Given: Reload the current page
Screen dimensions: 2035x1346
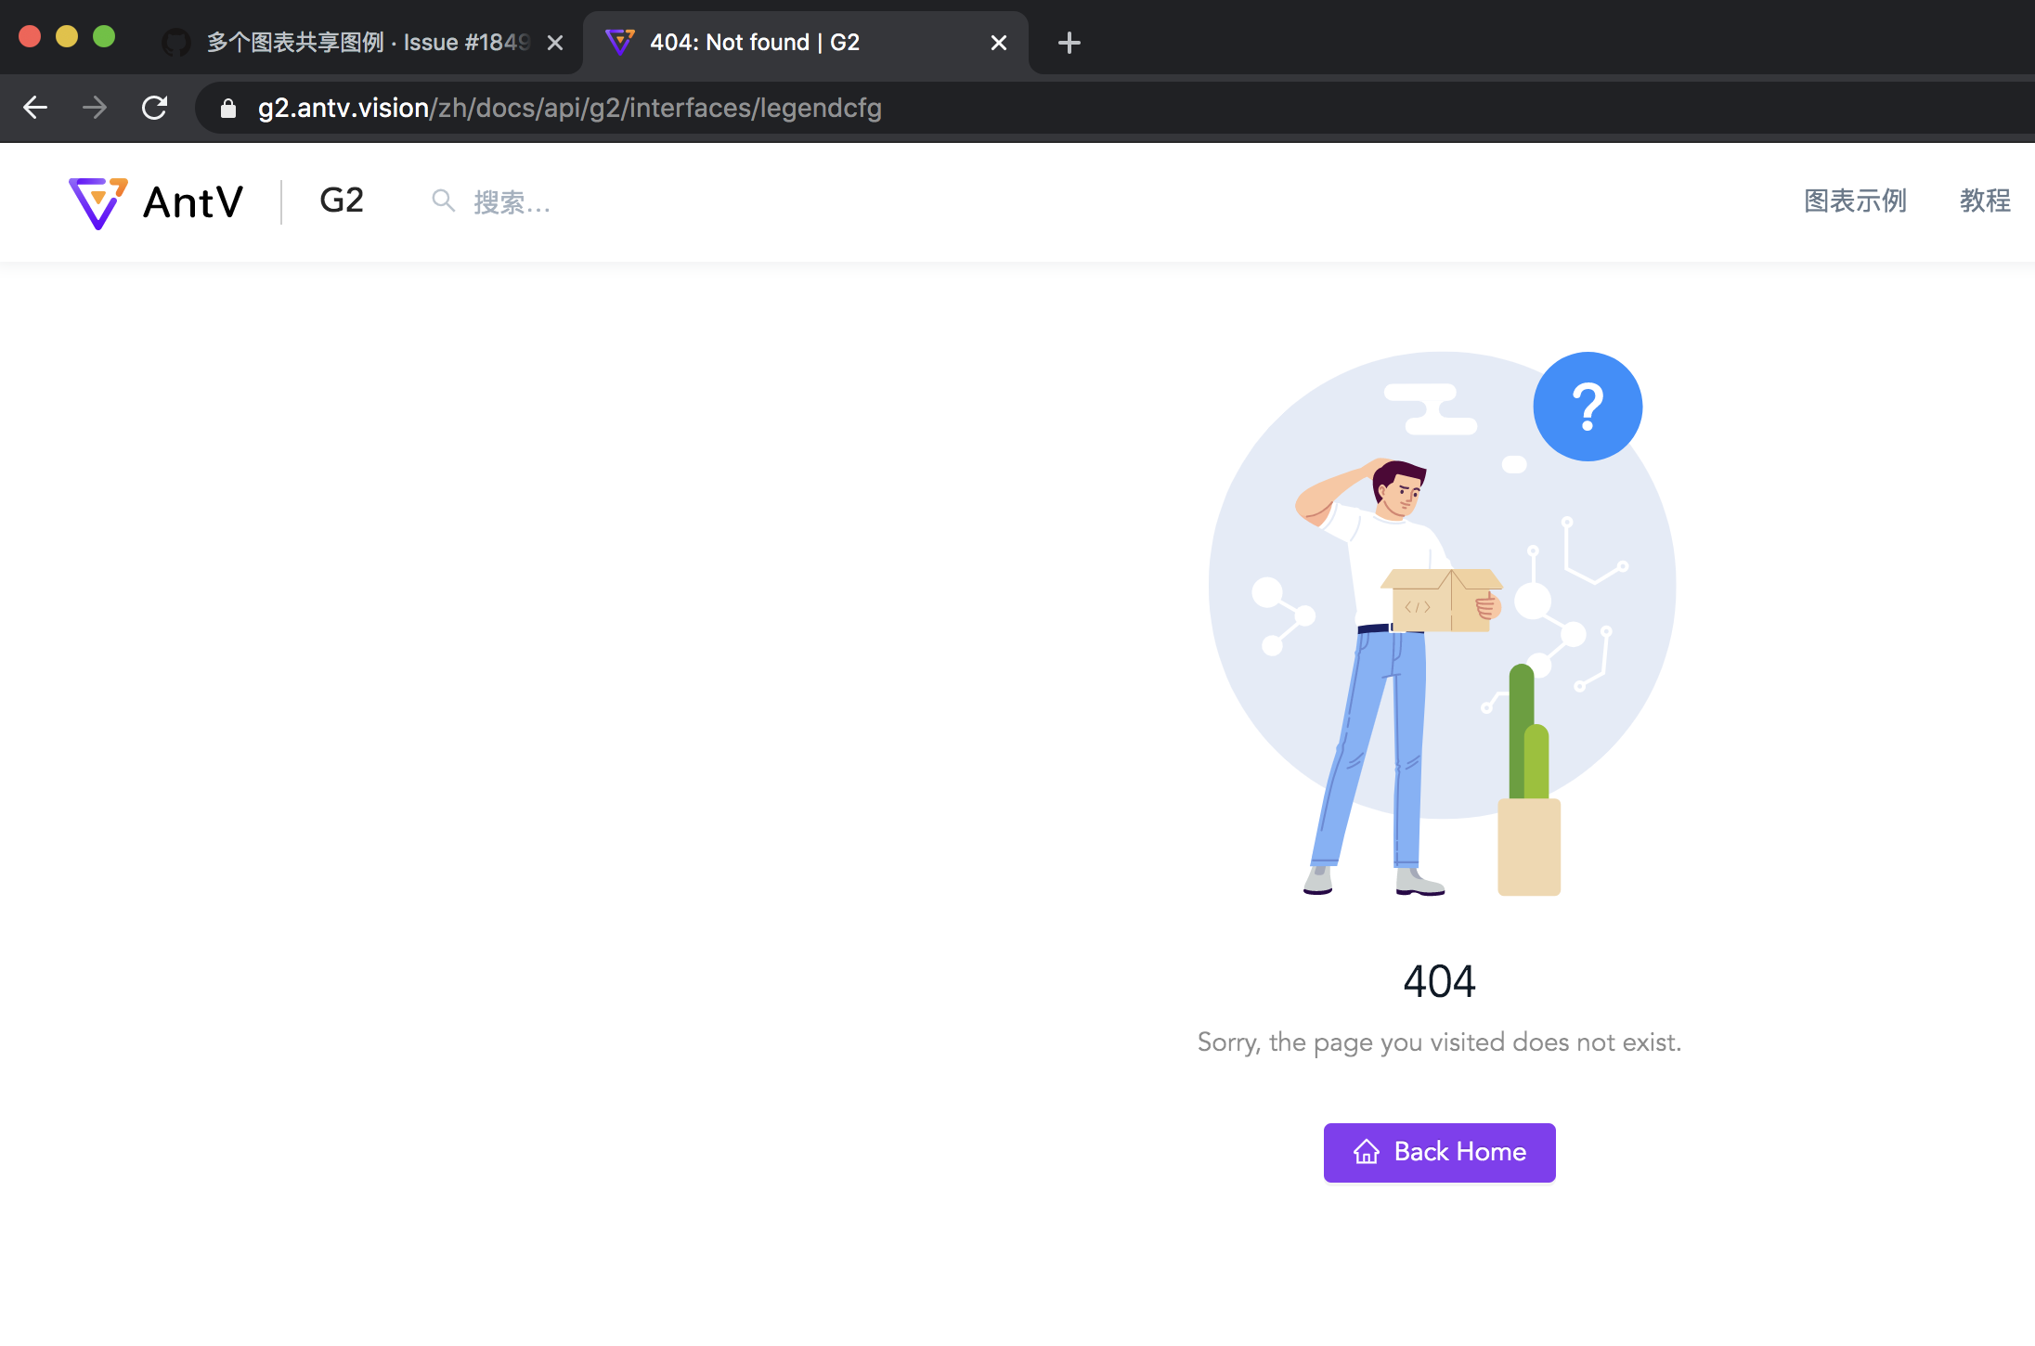Looking at the screenshot, I should [155, 108].
